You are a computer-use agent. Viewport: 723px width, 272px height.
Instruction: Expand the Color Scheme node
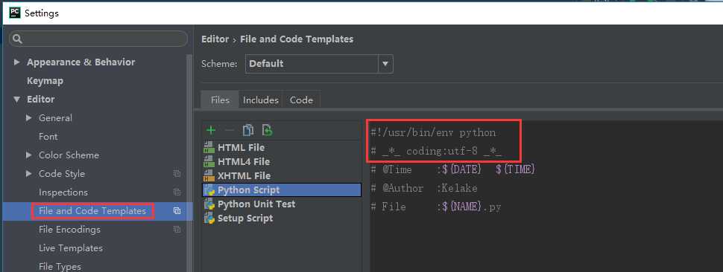coord(29,155)
